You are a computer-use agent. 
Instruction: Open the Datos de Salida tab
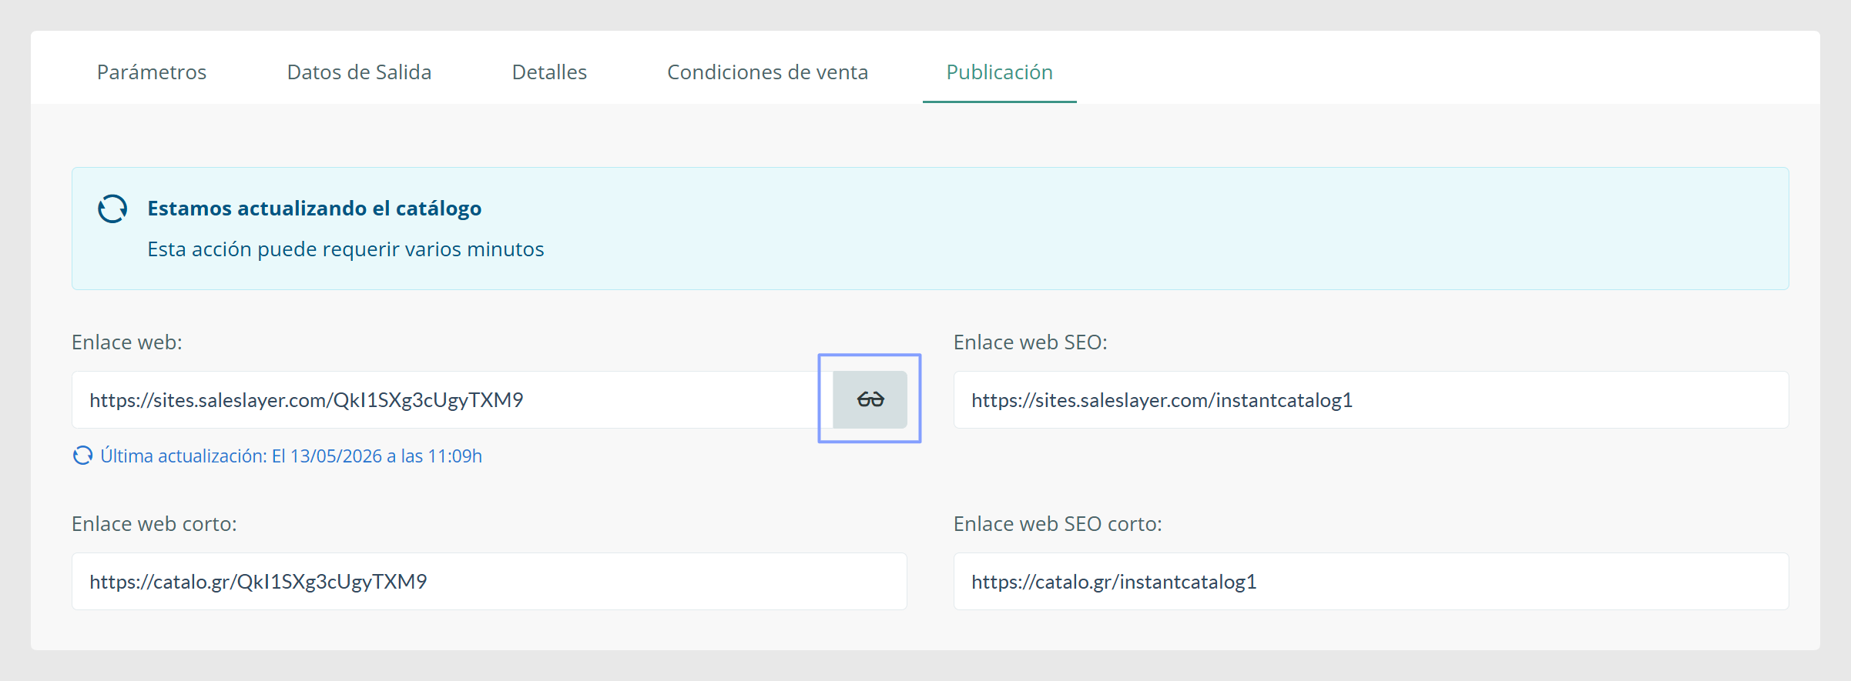point(359,72)
